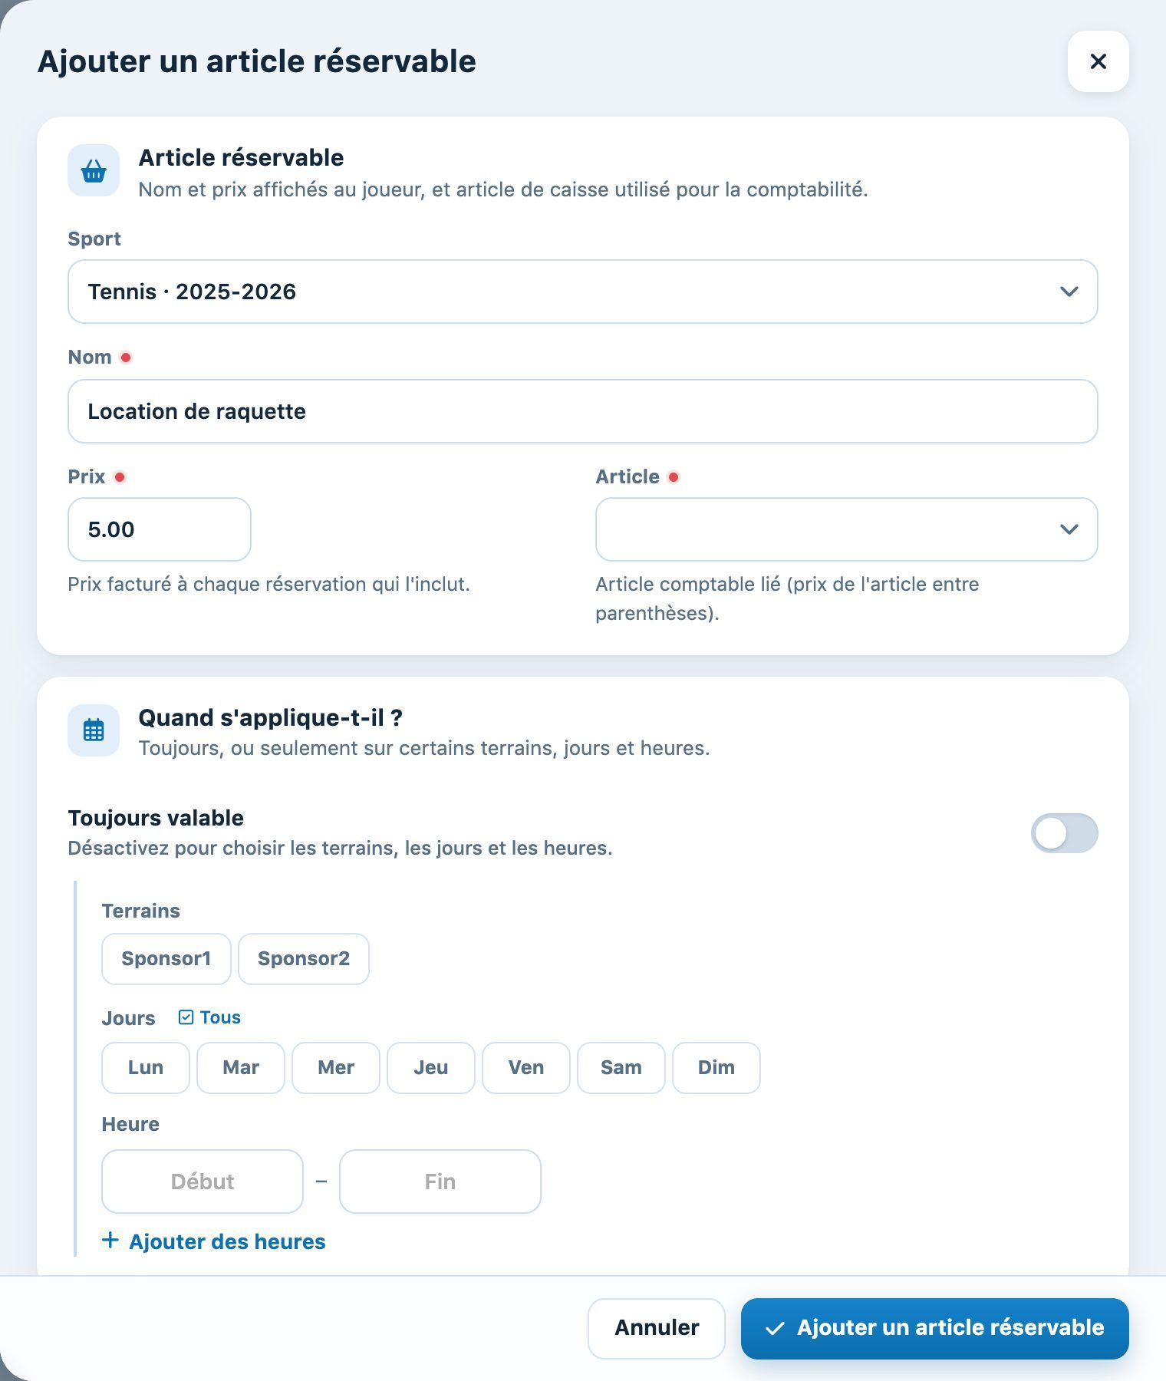Image resolution: width=1166 pixels, height=1381 pixels.
Task: Check the Tous days checkbox
Action: pos(186,1017)
